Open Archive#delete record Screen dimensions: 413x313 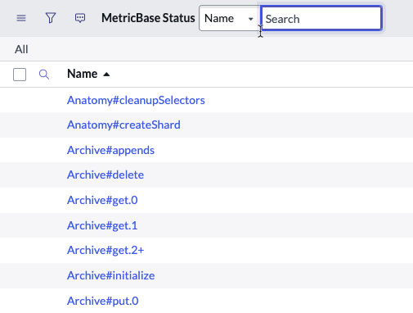pos(105,175)
